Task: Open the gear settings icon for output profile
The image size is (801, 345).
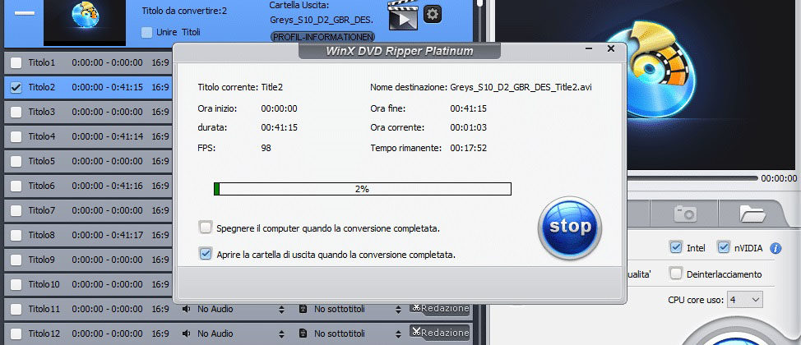Action: point(433,14)
